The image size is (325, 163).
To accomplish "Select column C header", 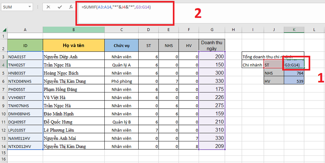I will (x=121, y=30).
